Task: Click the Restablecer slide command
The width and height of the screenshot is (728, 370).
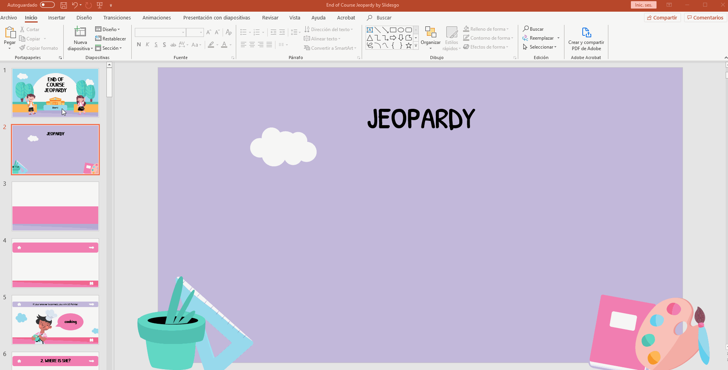Action: (x=111, y=39)
